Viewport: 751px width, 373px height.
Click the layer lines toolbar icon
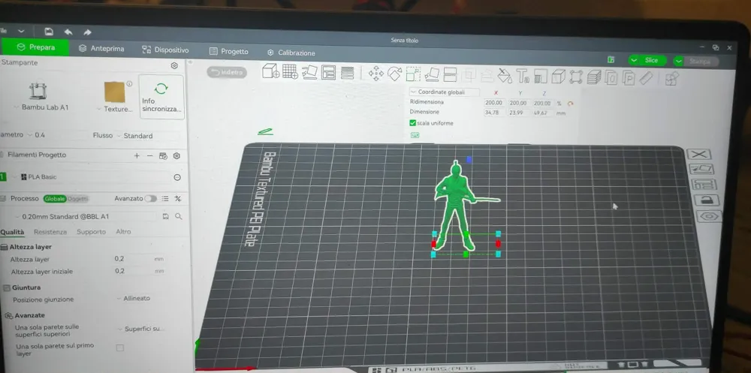click(x=347, y=73)
